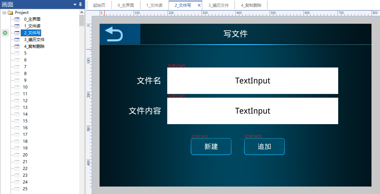Select the 文件名 TextInput field
Image resolution: width=380 pixels, height=194 pixels.
253,81
